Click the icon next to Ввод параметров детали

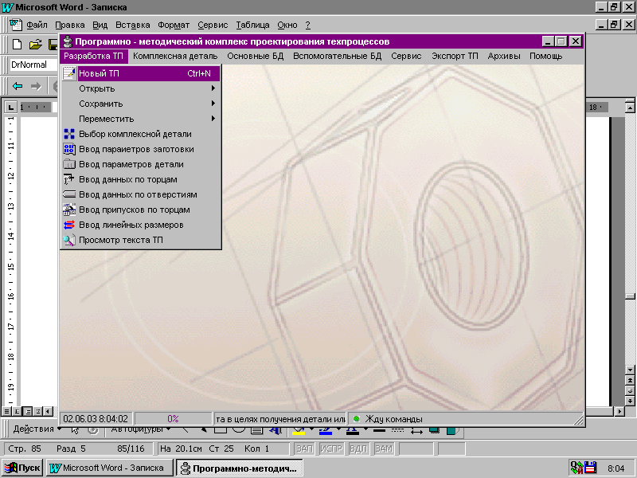tap(68, 164)
